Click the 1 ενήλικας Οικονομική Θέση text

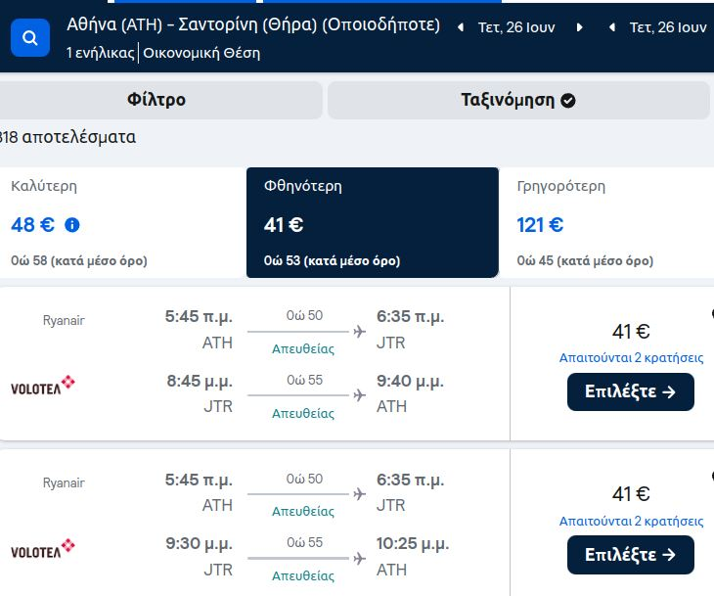[163, 53]
